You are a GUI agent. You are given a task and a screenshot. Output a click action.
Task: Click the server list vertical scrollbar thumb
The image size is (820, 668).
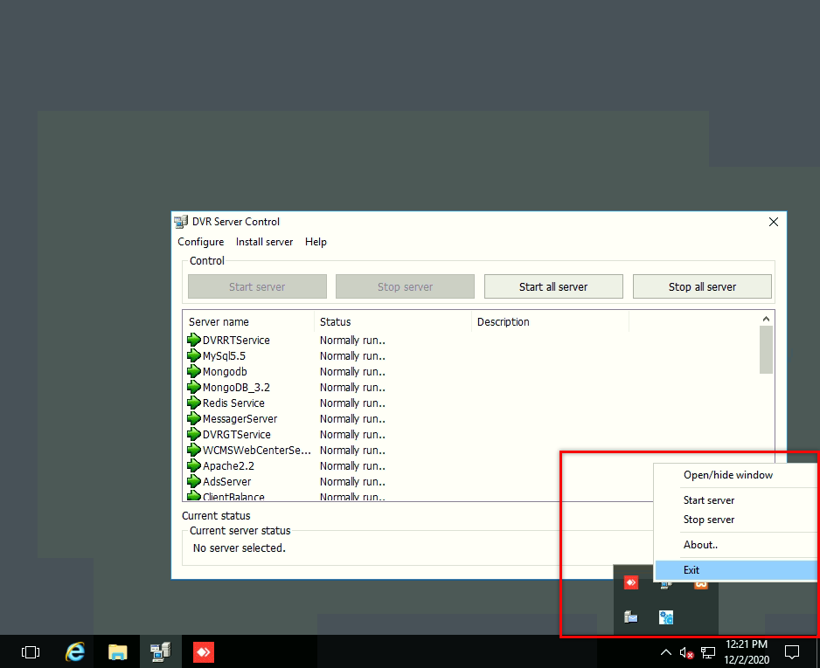click(x=766, y=350)
